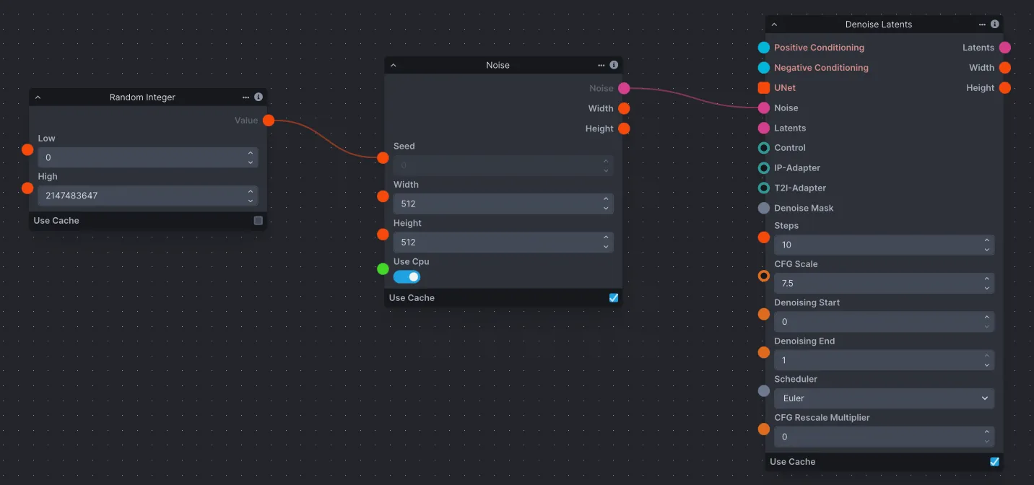Viewport: 1034px width, 485px height.
Task: Open the Noise node three-dot menu
Action: 601,65
